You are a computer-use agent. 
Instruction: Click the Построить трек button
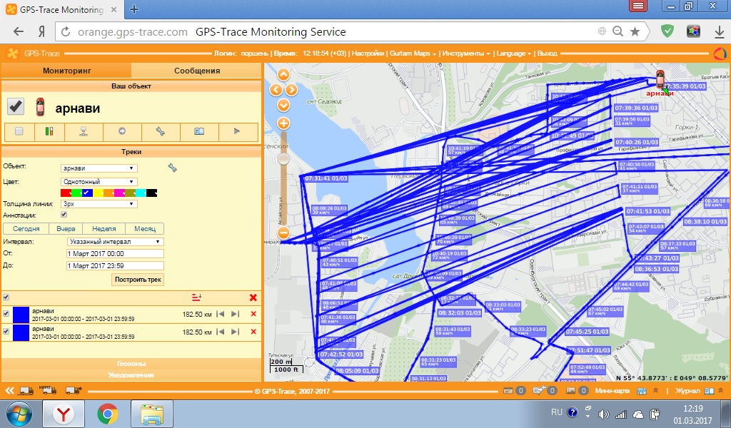[138, 280]
